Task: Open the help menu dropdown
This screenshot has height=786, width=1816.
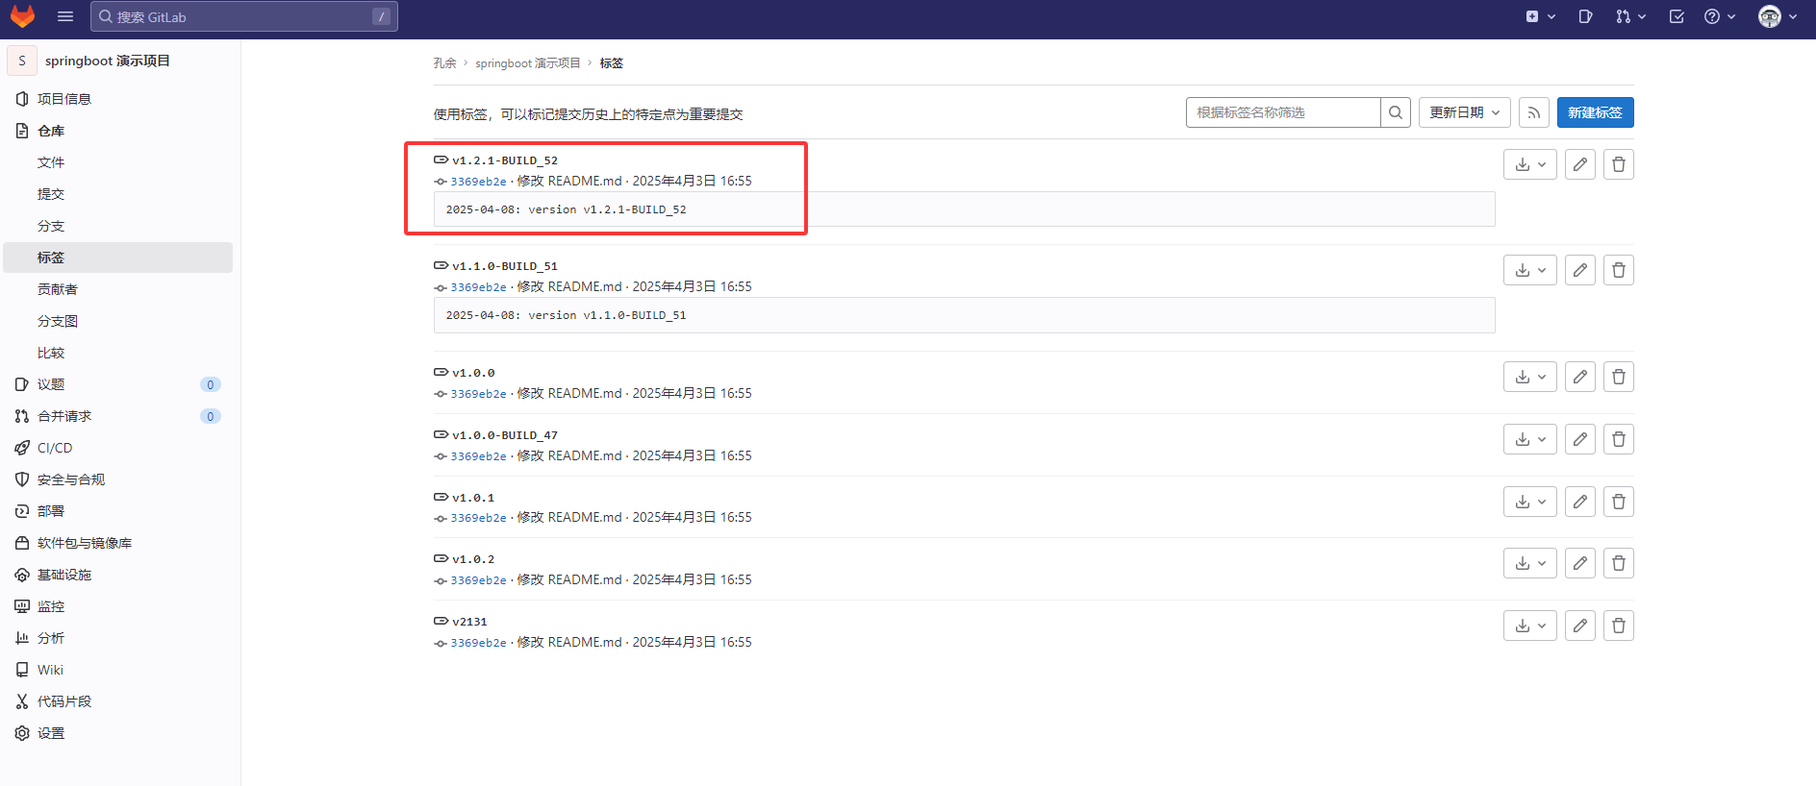Action: [x=1719, y=16]
